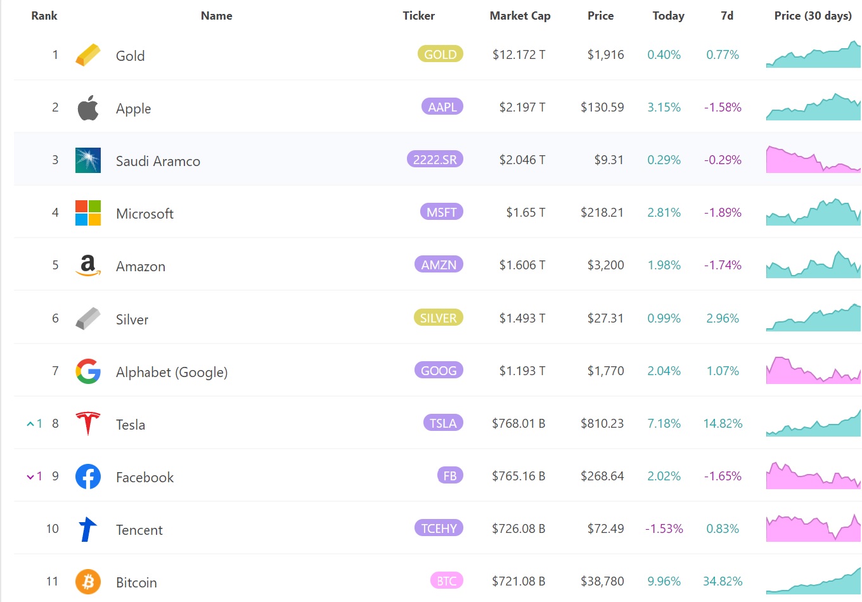Open the Tencent company link
The image size is (862, 602).
coord(139,530)
